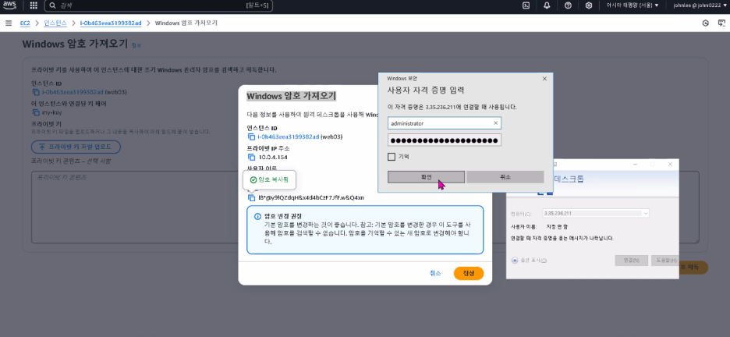The image size is (730, 337).
Task: Focus the administrator username field
Action: click(x=444, y=123)
